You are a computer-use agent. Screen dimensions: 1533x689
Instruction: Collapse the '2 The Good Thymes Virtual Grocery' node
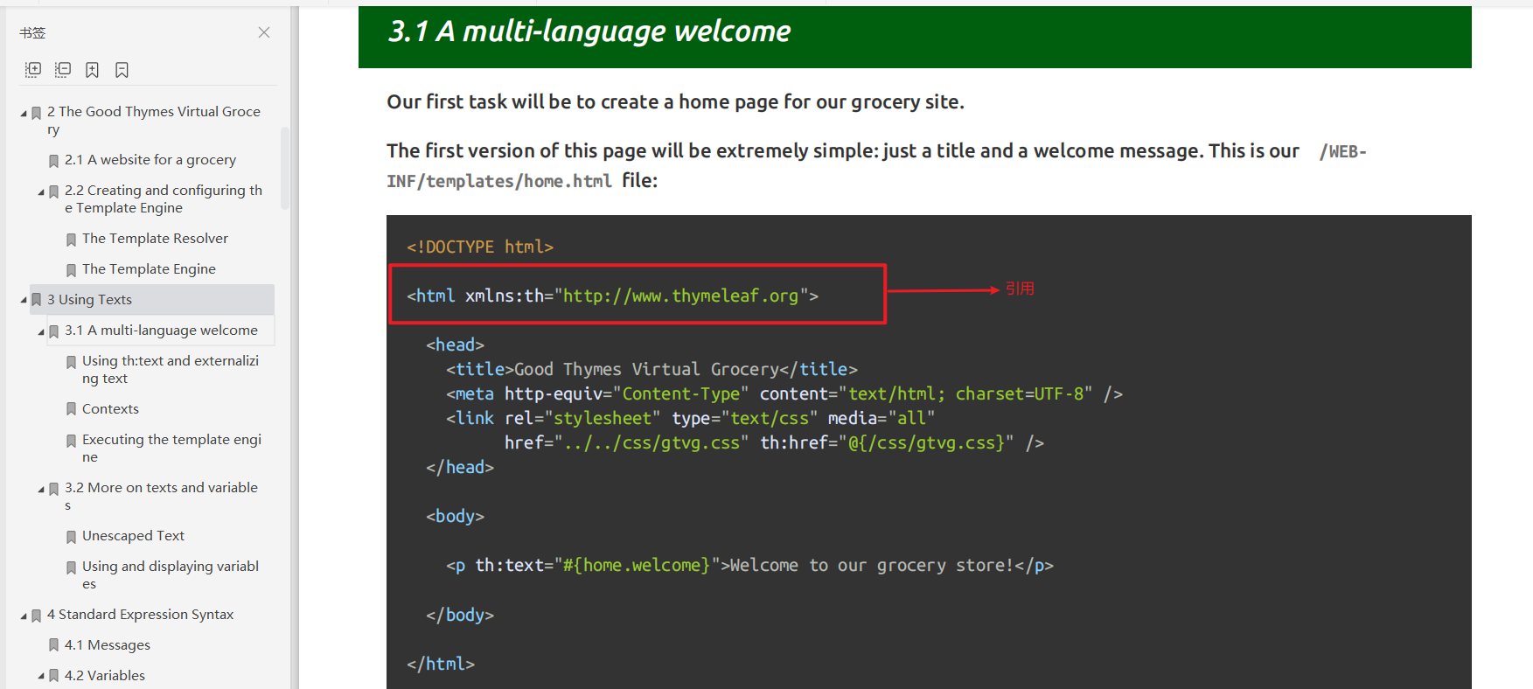coord(24,113)
